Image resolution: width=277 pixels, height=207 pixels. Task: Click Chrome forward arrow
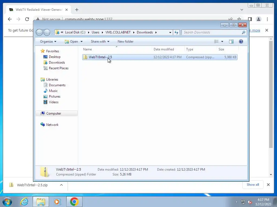pyautogui.click(x=18, y=19)
